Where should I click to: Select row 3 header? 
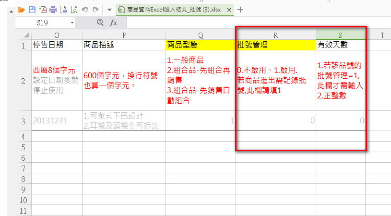coord(24,121)
